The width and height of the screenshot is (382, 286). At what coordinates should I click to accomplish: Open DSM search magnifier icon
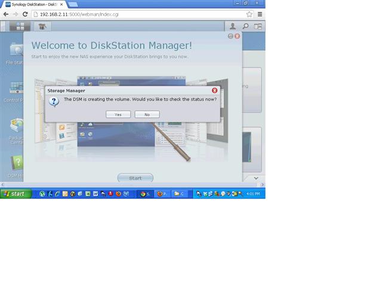click(x=245, y=26)
